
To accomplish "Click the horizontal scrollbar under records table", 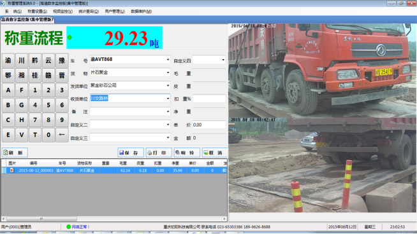I will coord(114,219).
